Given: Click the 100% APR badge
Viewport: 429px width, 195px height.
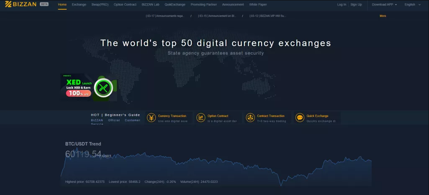Looking at the screenshot, I should tap(79, 93).
